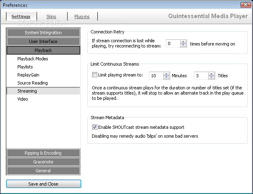Expand the User Interface section
Screen dimensions: 253x194
click(43, 41)
